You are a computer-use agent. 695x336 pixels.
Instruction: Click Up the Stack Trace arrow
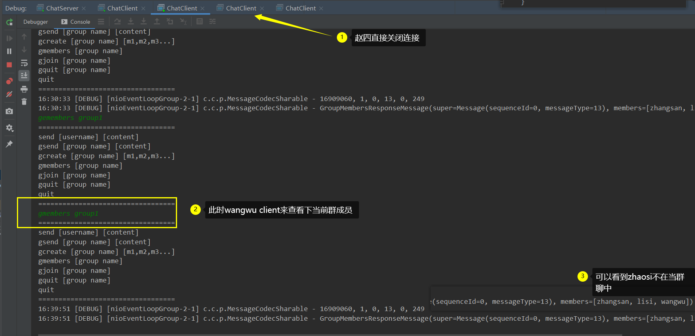click(24, 37)
